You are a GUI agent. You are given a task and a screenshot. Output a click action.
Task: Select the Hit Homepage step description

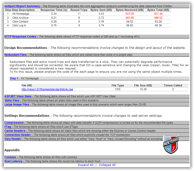21,14
